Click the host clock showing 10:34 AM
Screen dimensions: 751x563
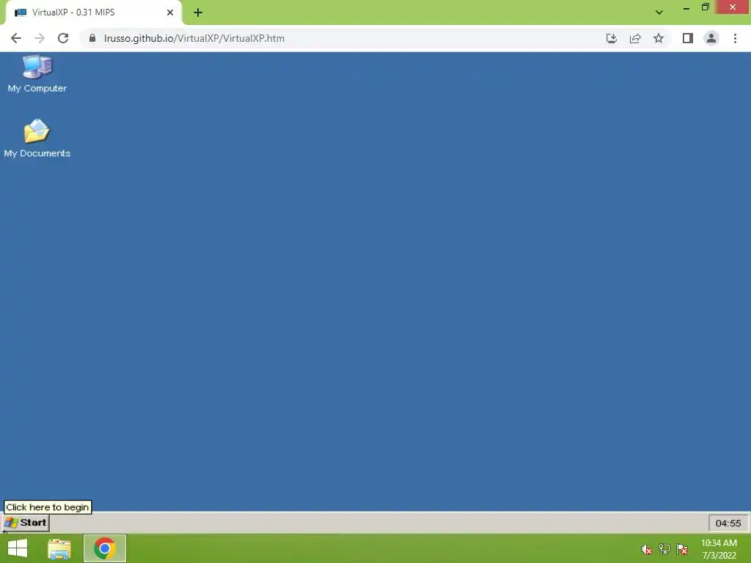[x=719, y=549]
